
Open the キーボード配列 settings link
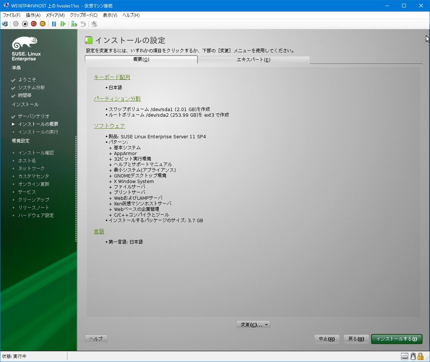coord(112,77)
